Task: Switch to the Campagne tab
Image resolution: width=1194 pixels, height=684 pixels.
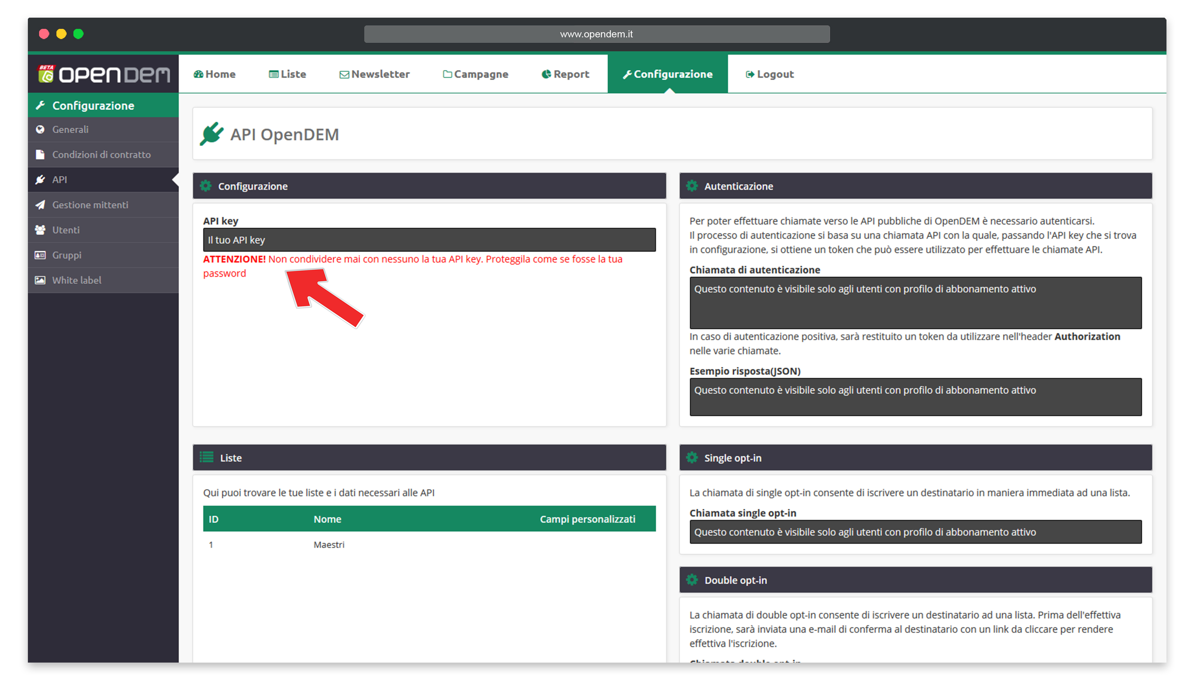Action: 475,74
